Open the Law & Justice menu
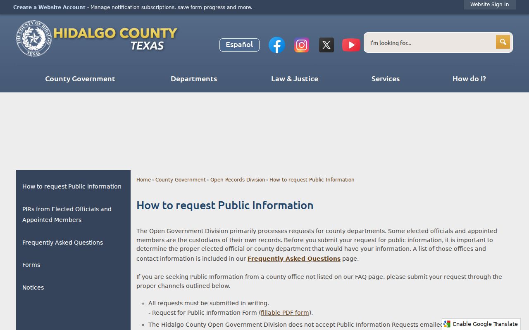 295,79
